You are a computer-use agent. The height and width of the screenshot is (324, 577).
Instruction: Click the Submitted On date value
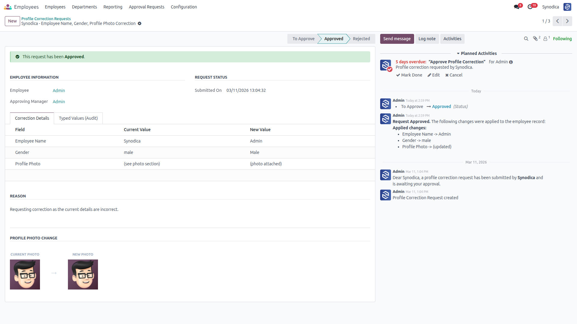coord(246,90)
